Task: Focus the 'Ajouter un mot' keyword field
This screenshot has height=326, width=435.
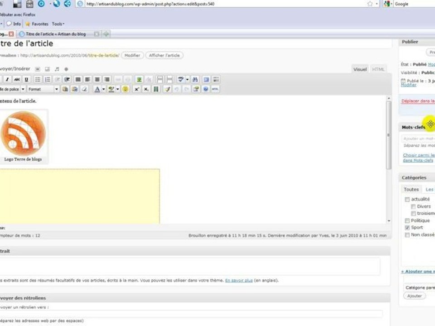Action: point(418,139)
